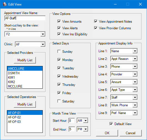Select AF-OP-02 in the operatories list
Viewport: 147px width, 140px height.
[25, 117]
